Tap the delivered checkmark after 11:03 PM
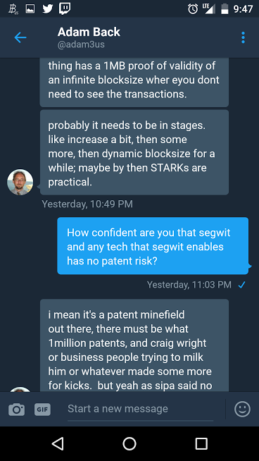Screen dimensions: 259x461 pyautogui.click(x=241, y=285)
